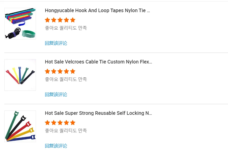The width and height of the screenshot is (228, 154).
Task: Click the review text under the Hongyucable rating
Action: click(66, 28)
